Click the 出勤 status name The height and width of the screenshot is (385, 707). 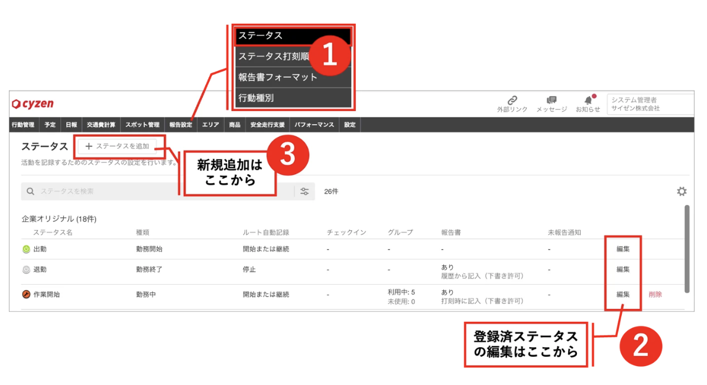40,249
